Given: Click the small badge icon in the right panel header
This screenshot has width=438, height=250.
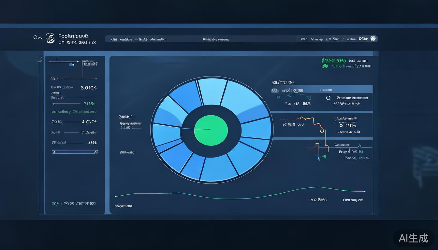Looking at the screenshot, I should 275,90.
